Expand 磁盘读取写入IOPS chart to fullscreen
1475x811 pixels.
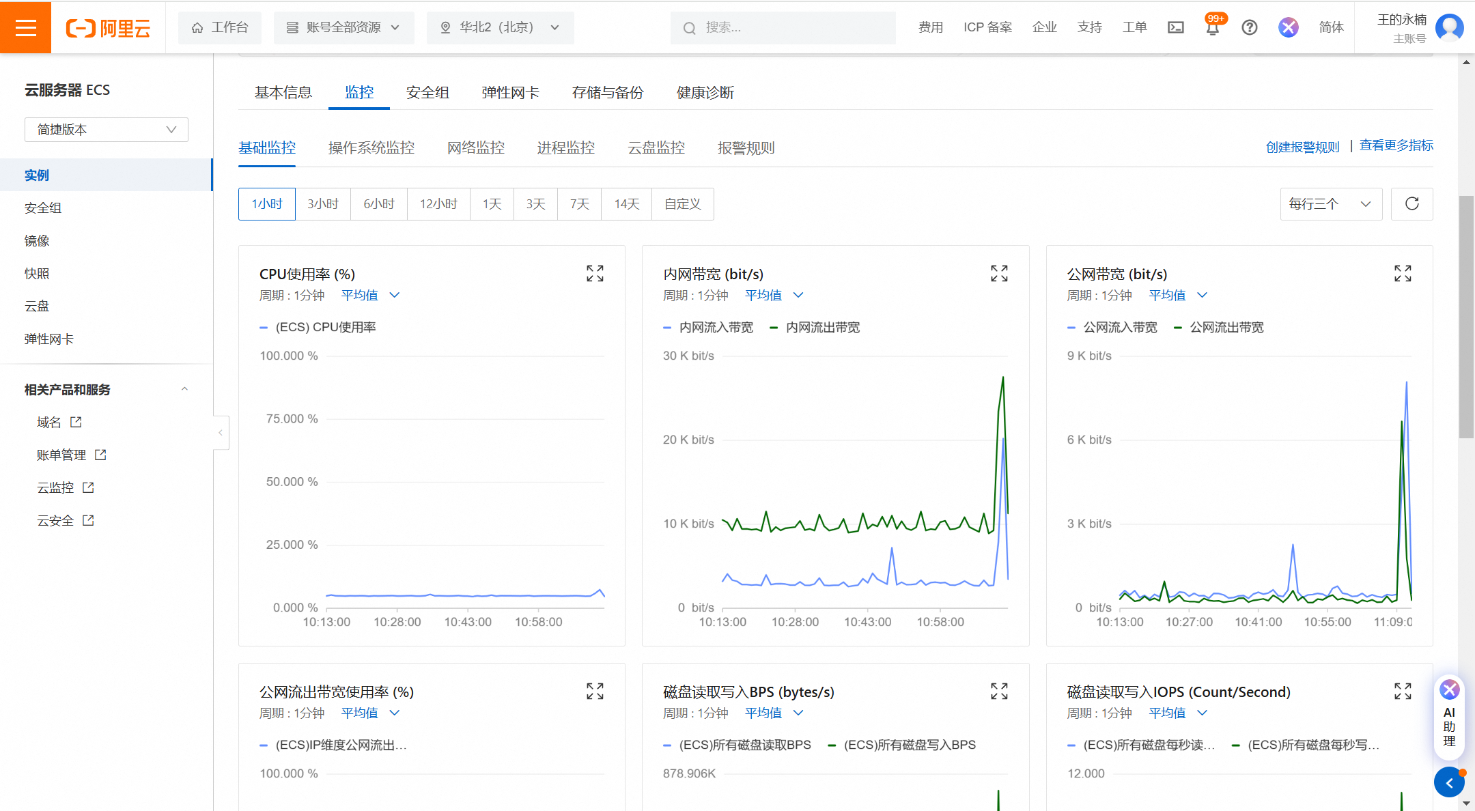[1403, 692]
